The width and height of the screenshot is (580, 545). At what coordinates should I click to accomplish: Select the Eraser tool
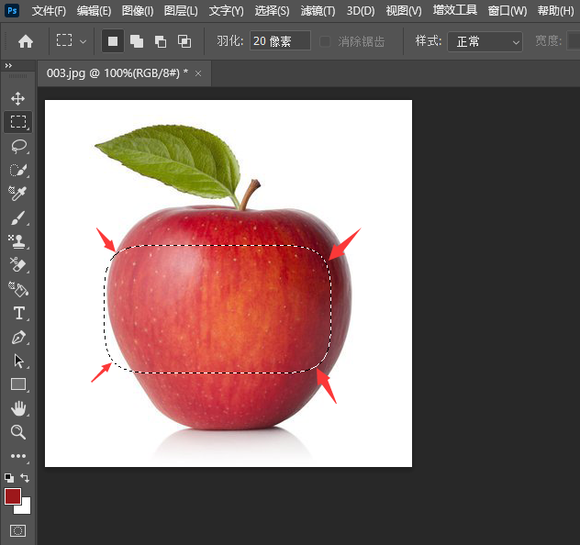point(17,265)
